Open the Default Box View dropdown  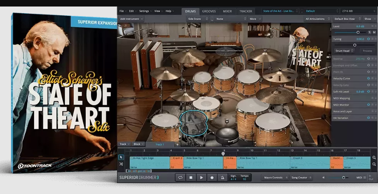click(347, 19)
